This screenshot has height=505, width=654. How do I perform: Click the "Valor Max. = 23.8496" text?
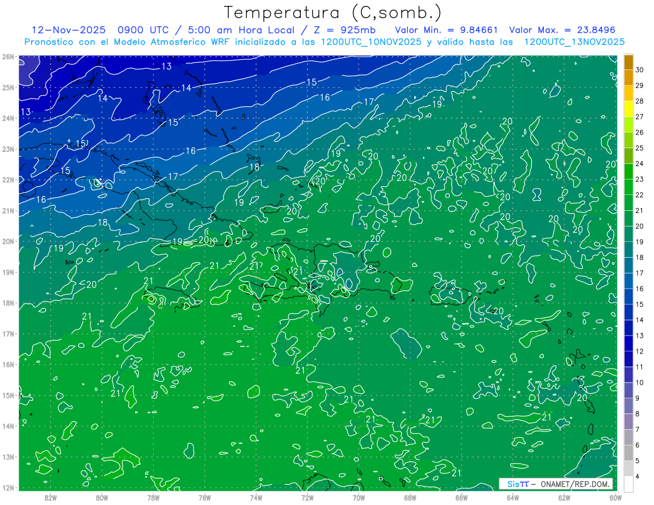[x=562, y=30]
